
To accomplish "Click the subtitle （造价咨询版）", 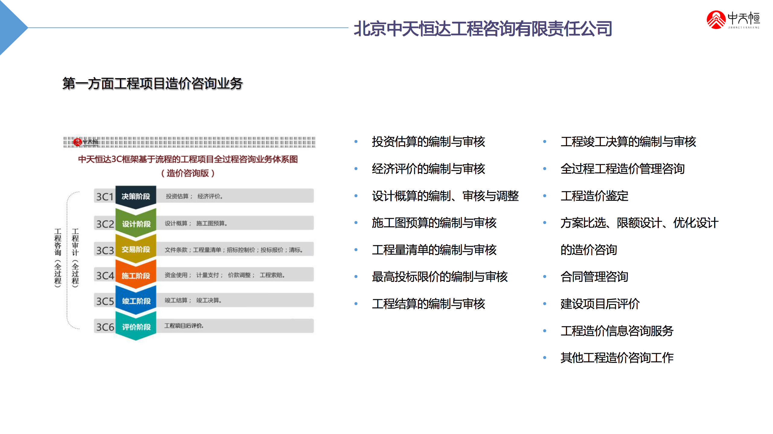I will pyautogui.click(x=188, y=173).
